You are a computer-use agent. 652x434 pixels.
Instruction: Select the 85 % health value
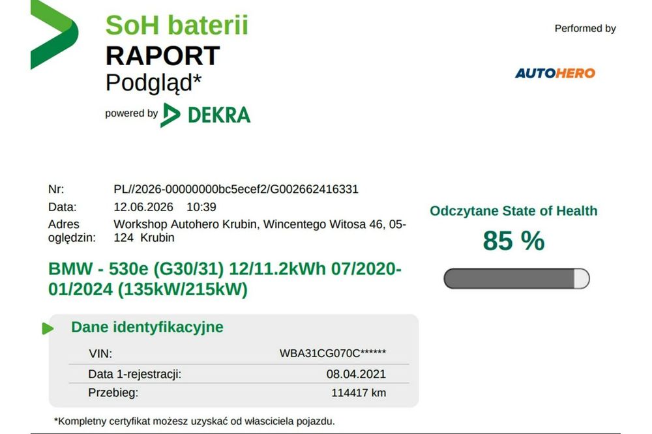[x=514, y=240]
